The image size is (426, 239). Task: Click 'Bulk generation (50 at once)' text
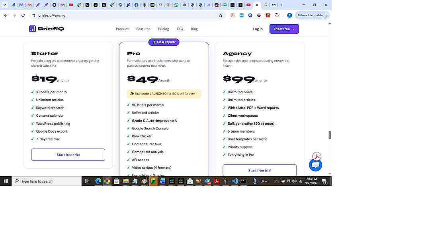pyautogui.click(x=251, y=123)
